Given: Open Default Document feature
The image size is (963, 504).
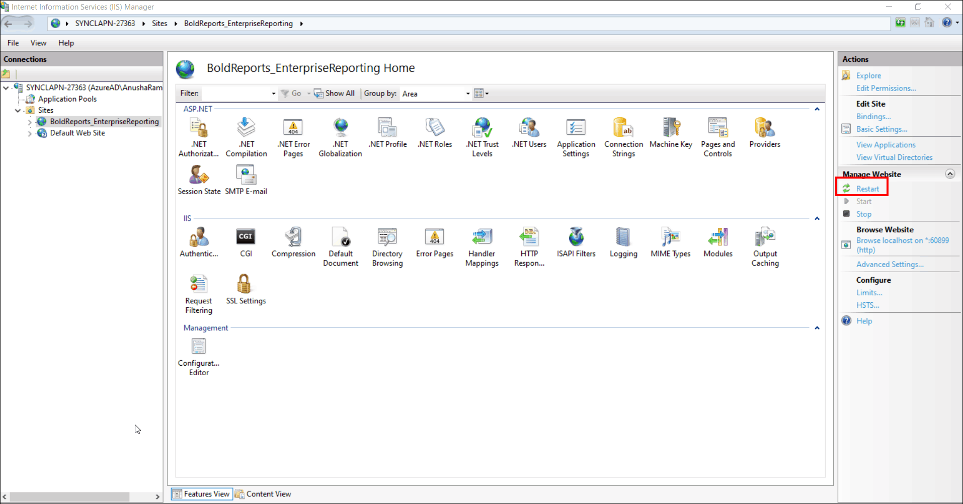Looking at the screenshot, I should [x=341, y=246].
